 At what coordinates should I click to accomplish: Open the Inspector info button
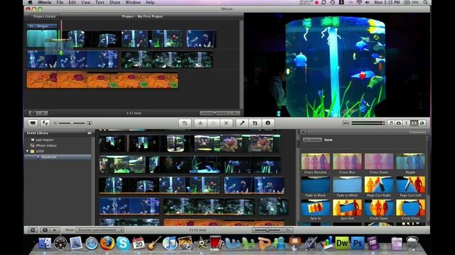tap(268, 123)
